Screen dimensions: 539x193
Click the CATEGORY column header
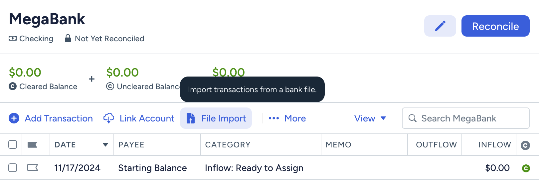(228, 145)
